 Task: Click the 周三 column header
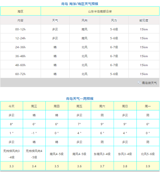(x=34, y=106)
